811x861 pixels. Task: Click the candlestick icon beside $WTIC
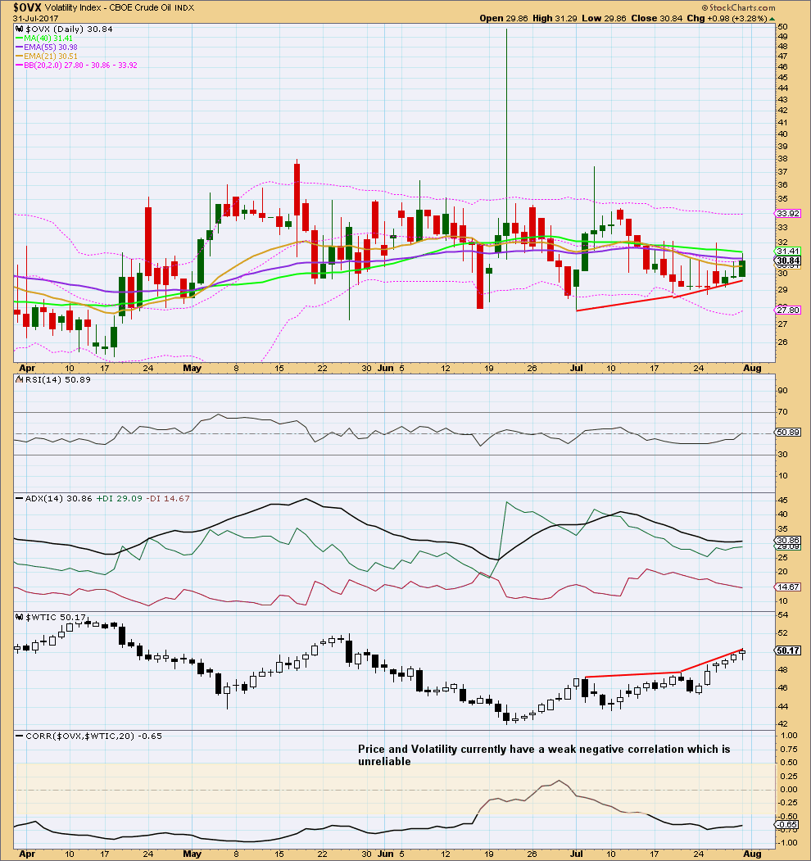coord(19,618)
